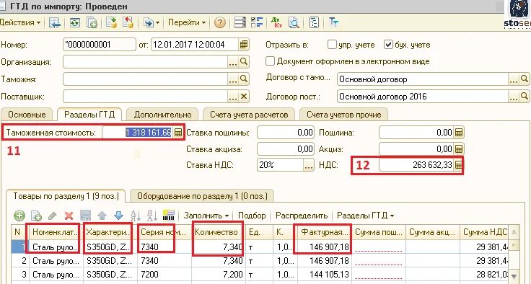Click the Количество column header

coord(219,232)
